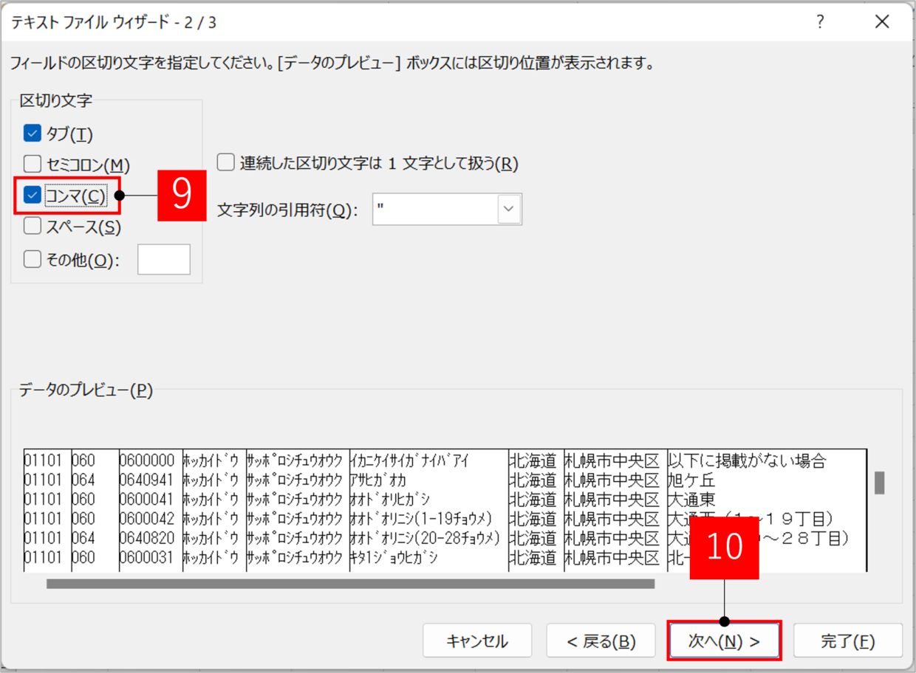Check the その他 delimiter checkbox
Image resolution: width=916 pixels, height=673 pixels.
pos(32,260)
